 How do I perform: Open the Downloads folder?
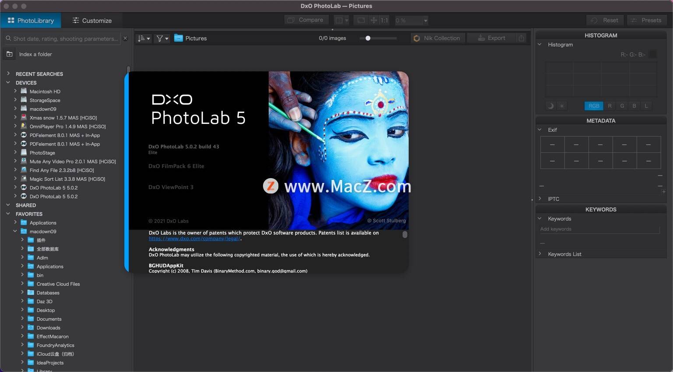coord(48,328)
